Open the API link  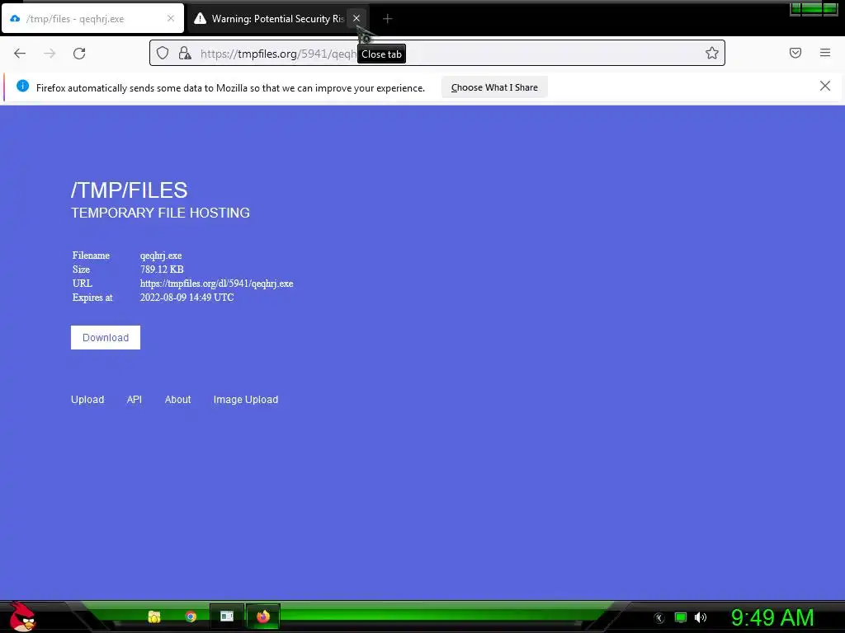point(135,400)
